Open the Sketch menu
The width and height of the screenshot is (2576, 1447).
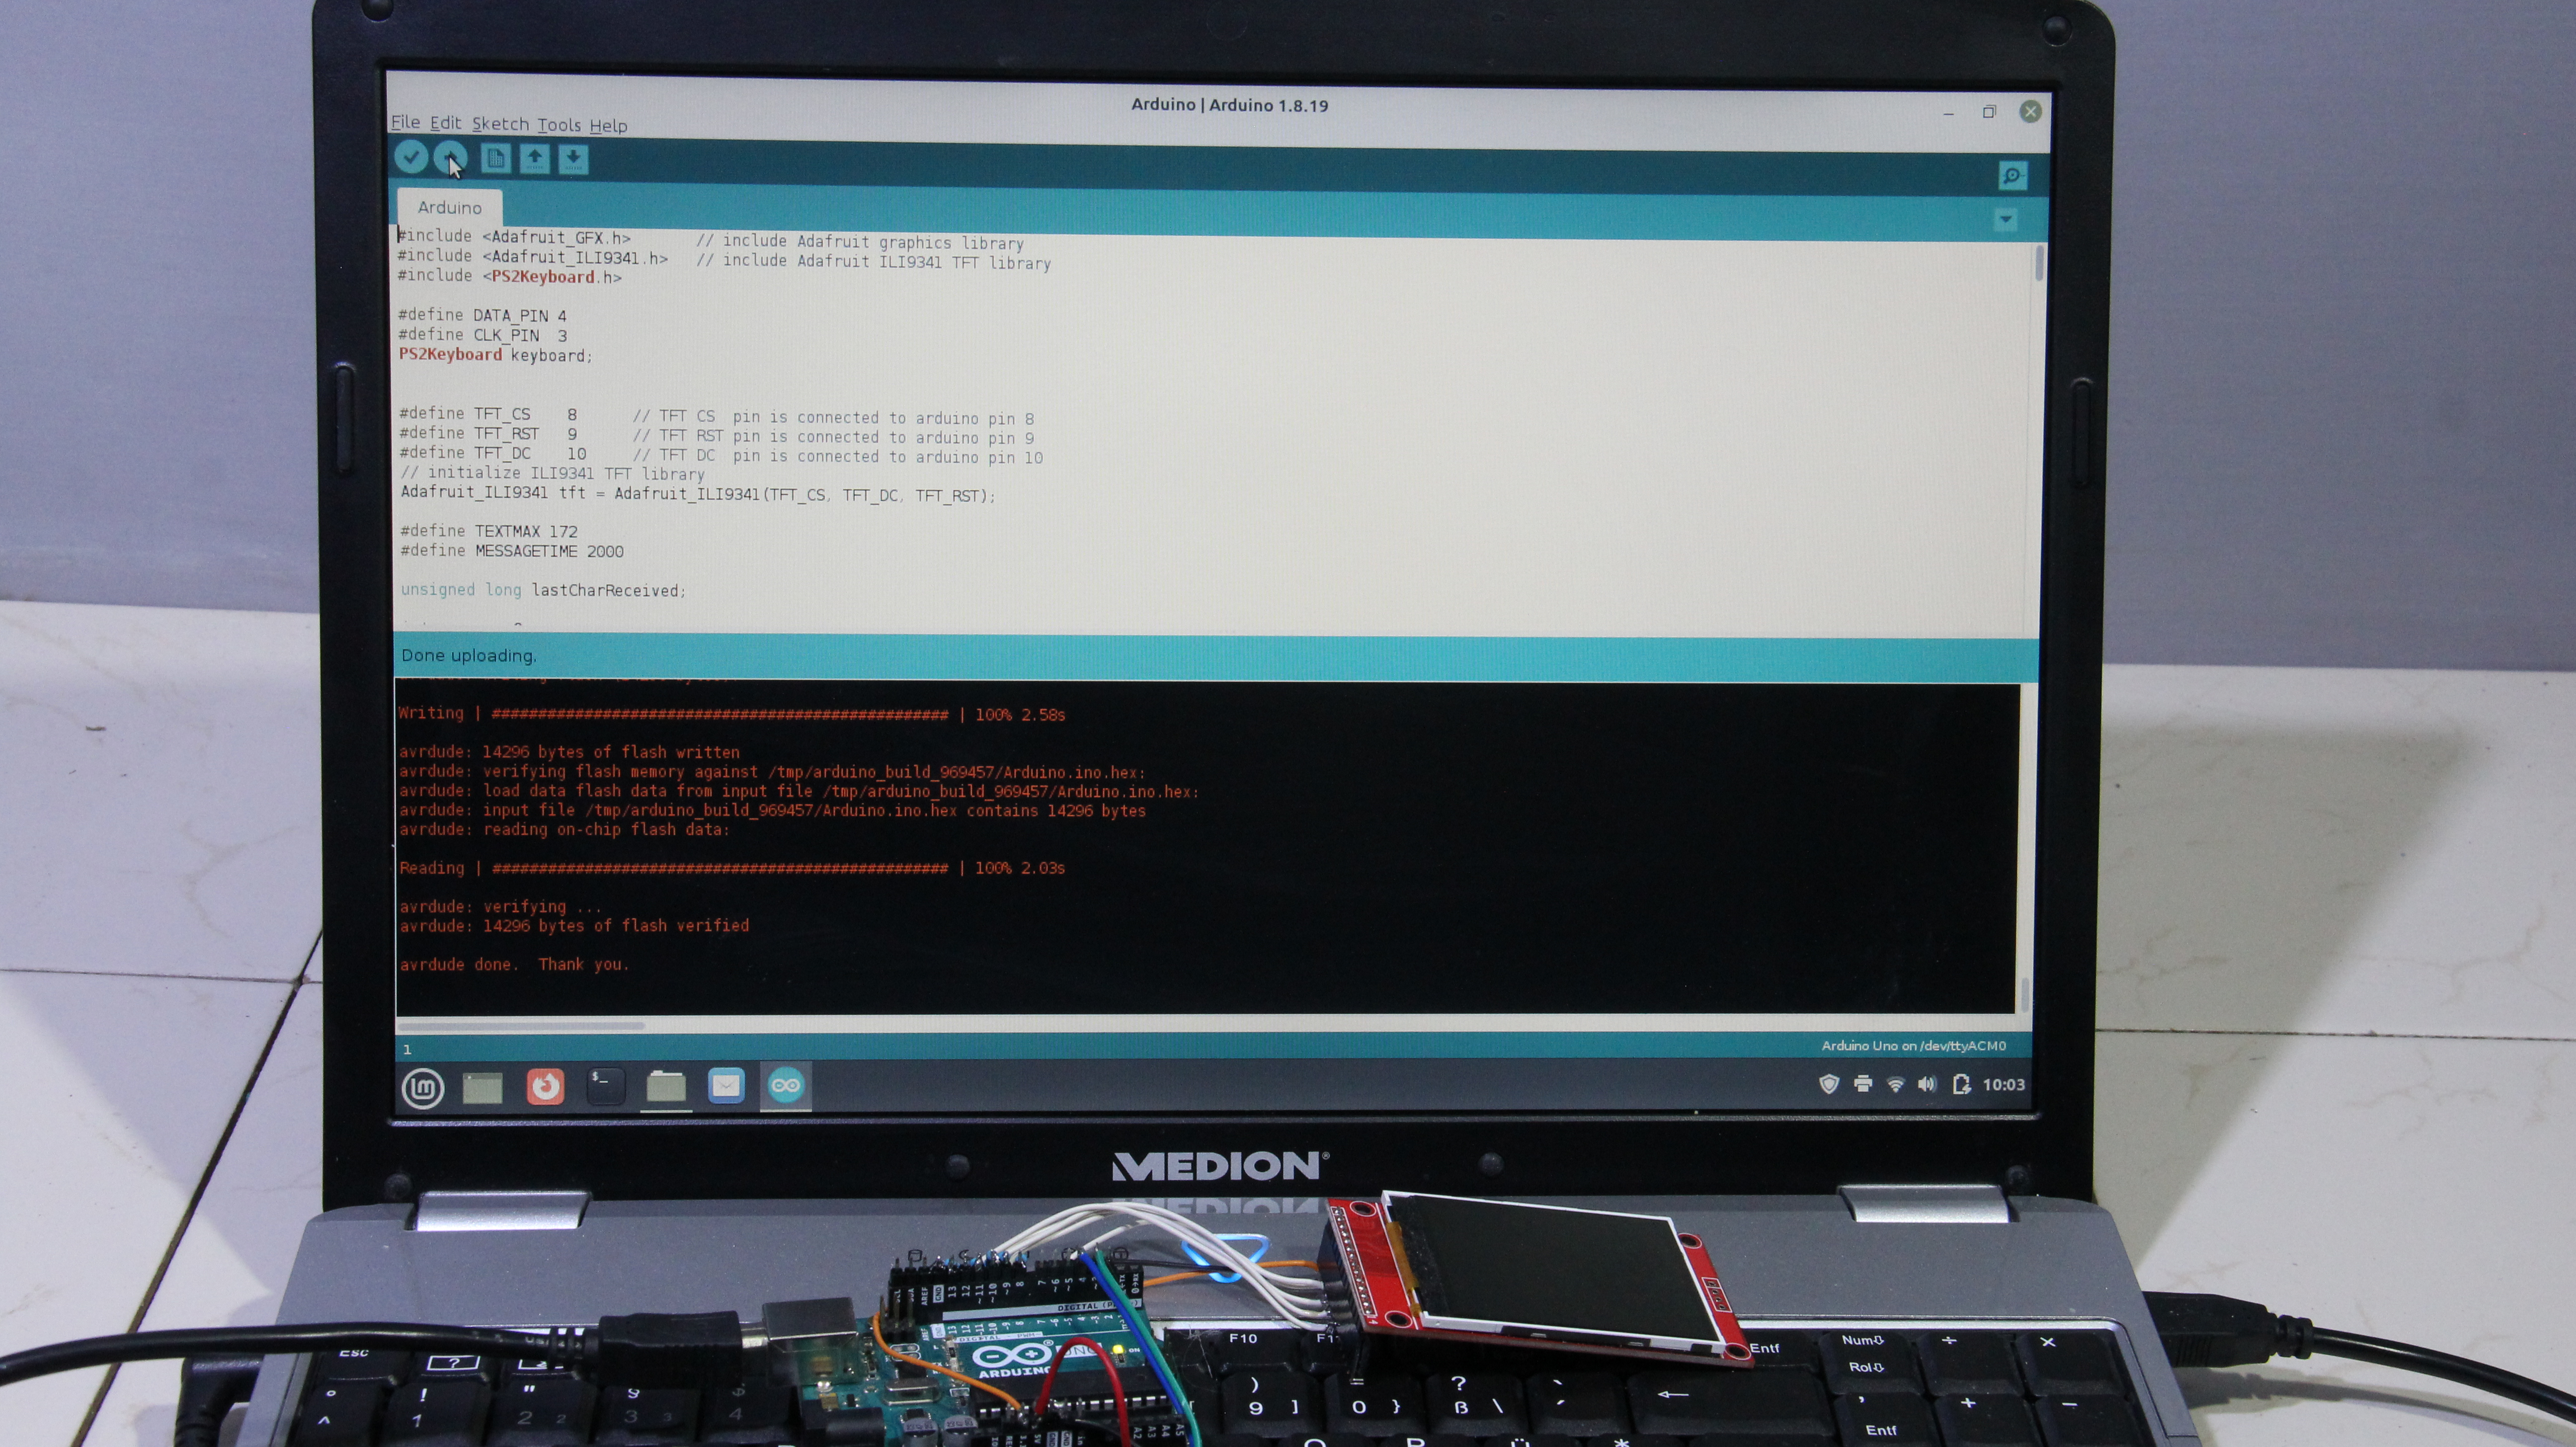tap(500, 124)
